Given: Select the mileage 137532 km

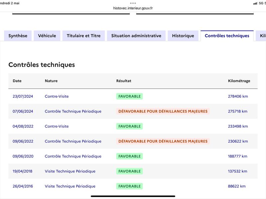Looking at the screenshot, I should click(237, 171).
